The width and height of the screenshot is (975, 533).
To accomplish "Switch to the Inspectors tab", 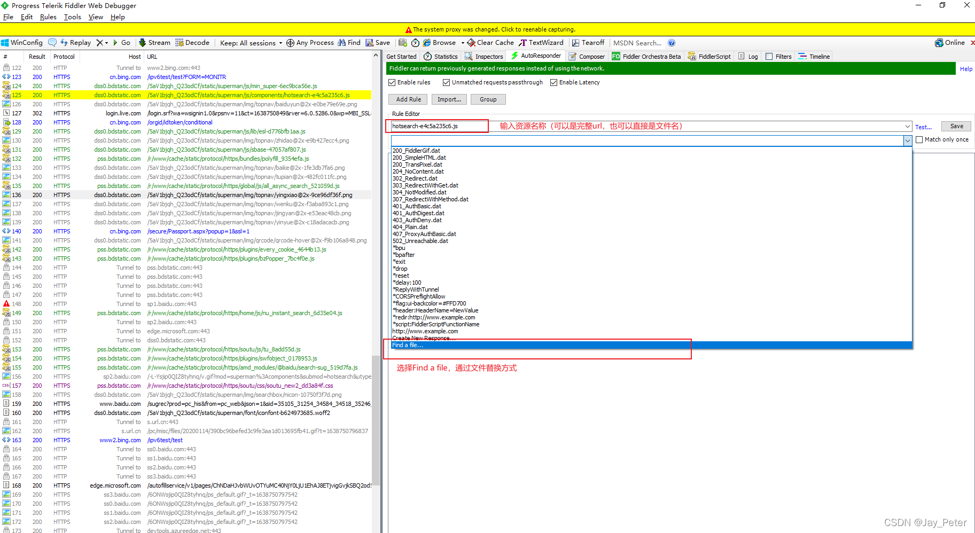I will tap(484, 57).
